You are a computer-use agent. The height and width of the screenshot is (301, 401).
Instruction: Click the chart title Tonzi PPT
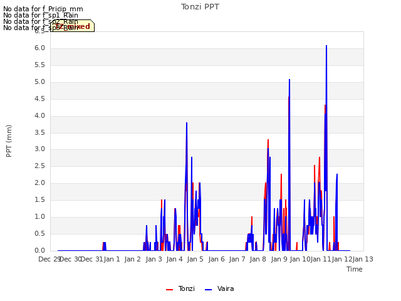pyautogui.click(x=200, y=7)
